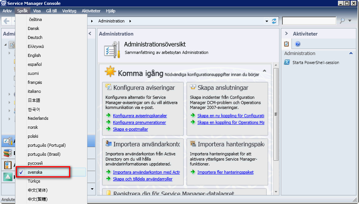Expand breadcrumb arrow before Administration
Viewport: 359px width, 204px height.
[x=92, y=21]
